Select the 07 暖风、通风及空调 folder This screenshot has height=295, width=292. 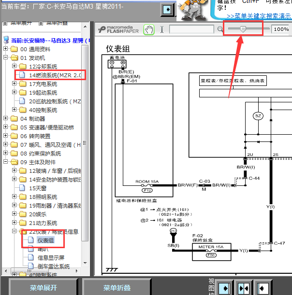pos(50,145)
